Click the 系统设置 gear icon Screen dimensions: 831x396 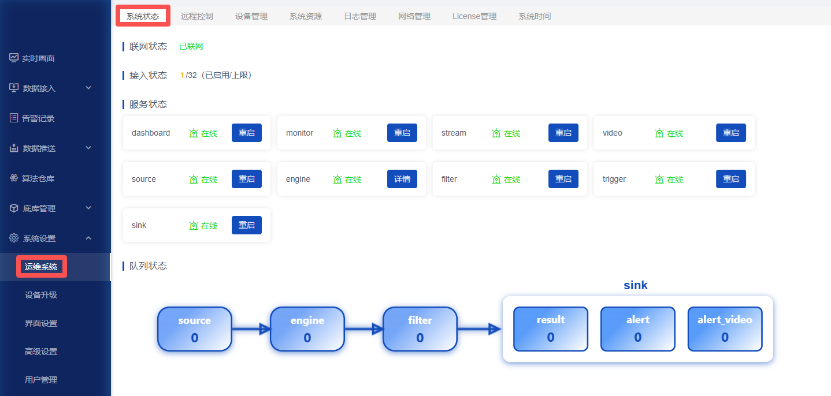[14, 238]
